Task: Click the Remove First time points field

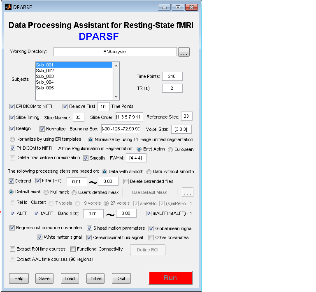Action: [x=103, y=107]
